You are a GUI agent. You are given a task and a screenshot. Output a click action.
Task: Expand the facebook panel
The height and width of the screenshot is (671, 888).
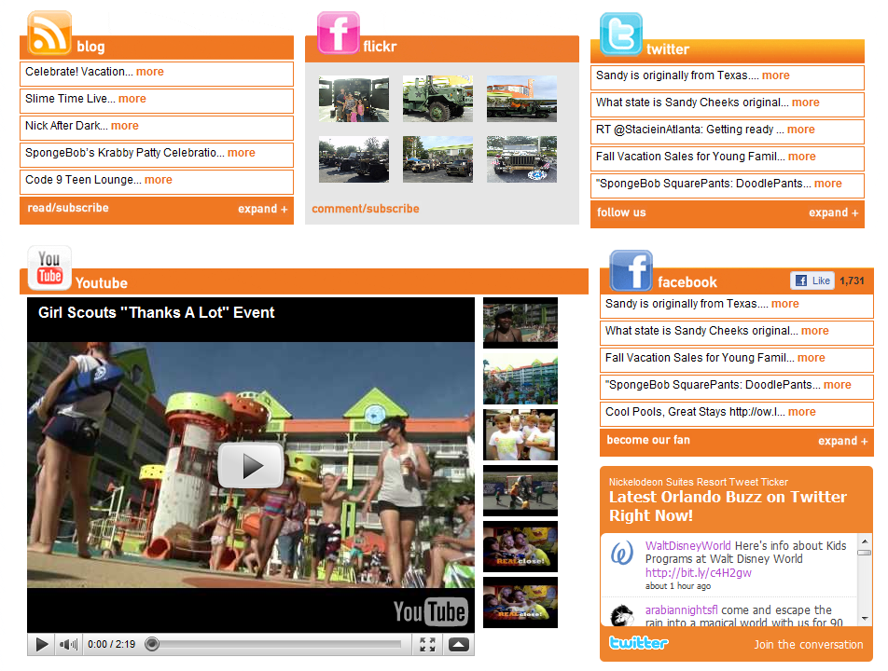coord(842,441)
